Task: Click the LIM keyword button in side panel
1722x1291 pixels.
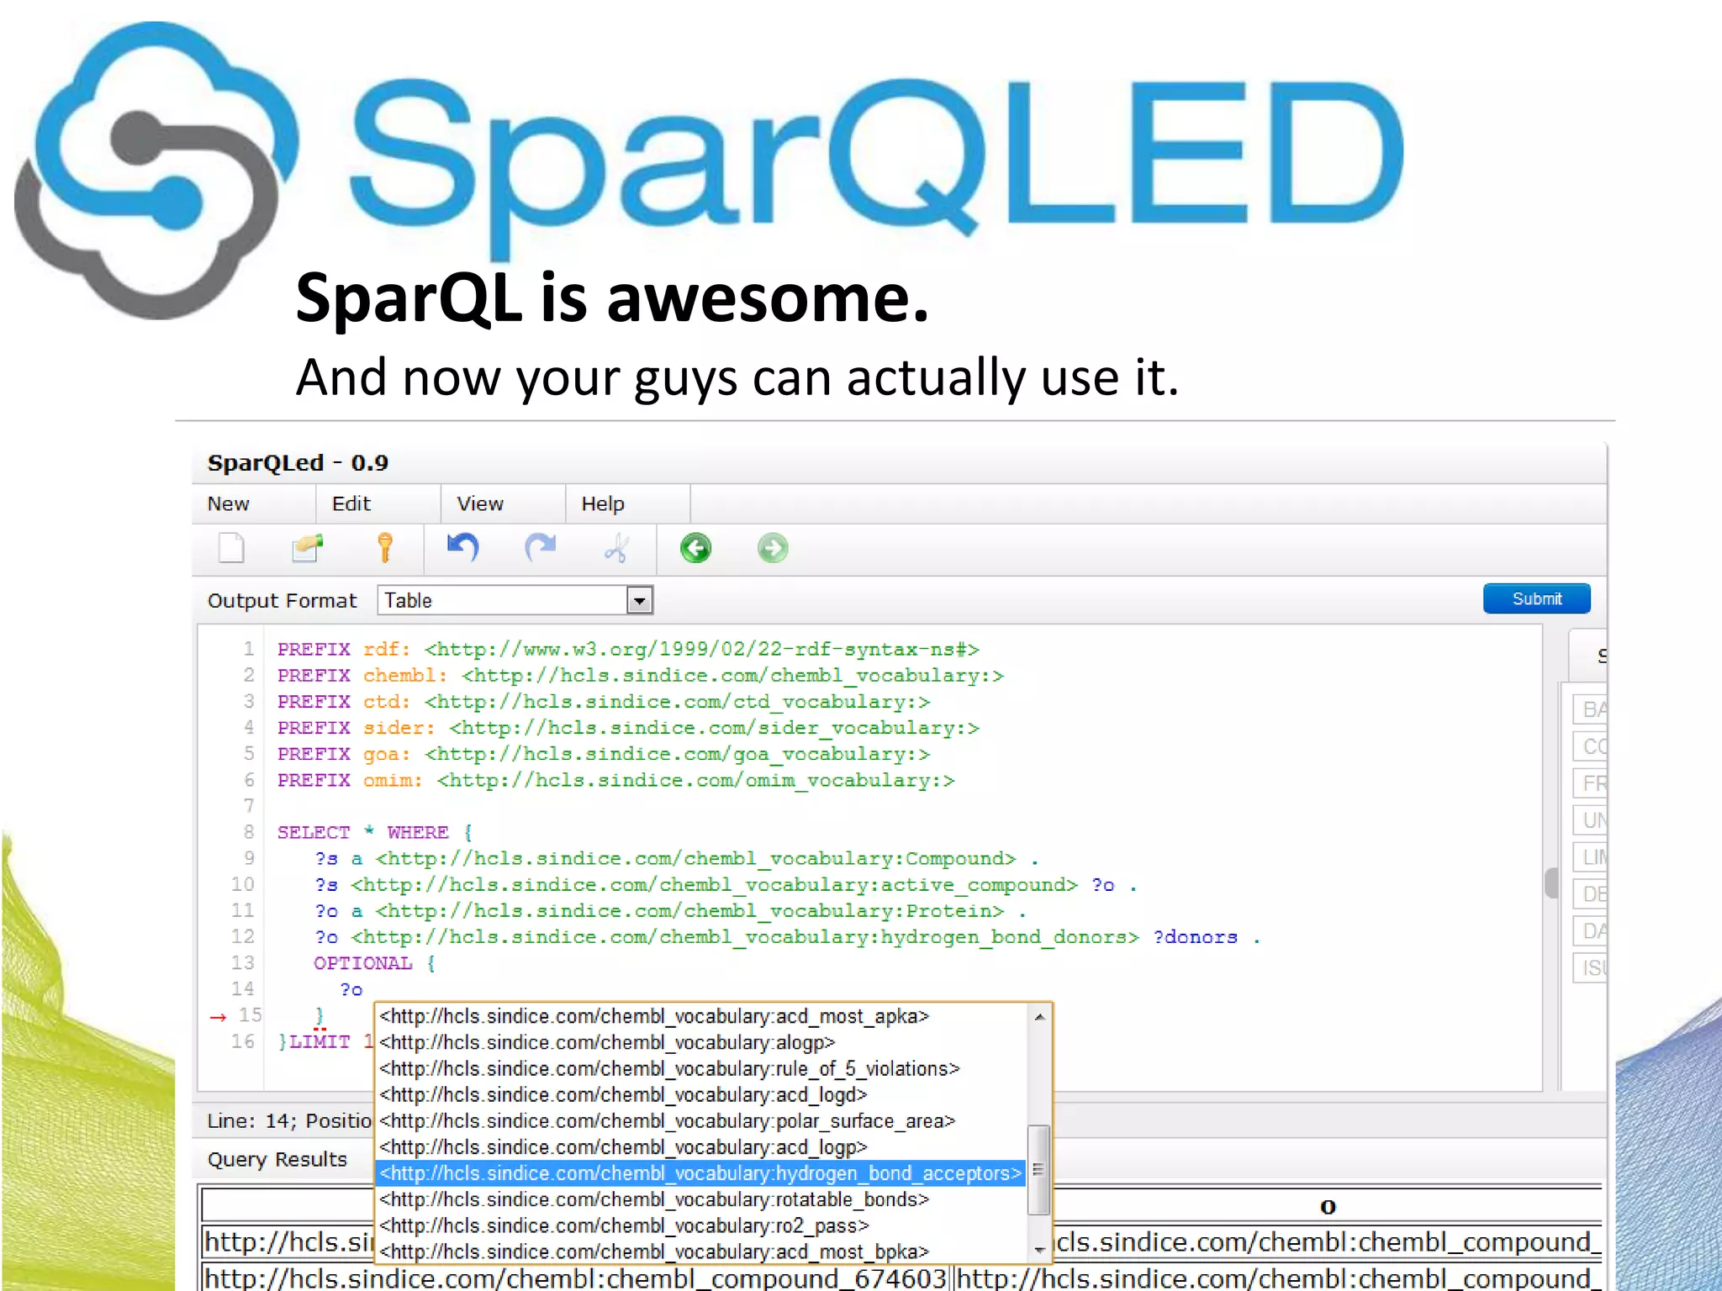Action: click(x=1591, y=857)
